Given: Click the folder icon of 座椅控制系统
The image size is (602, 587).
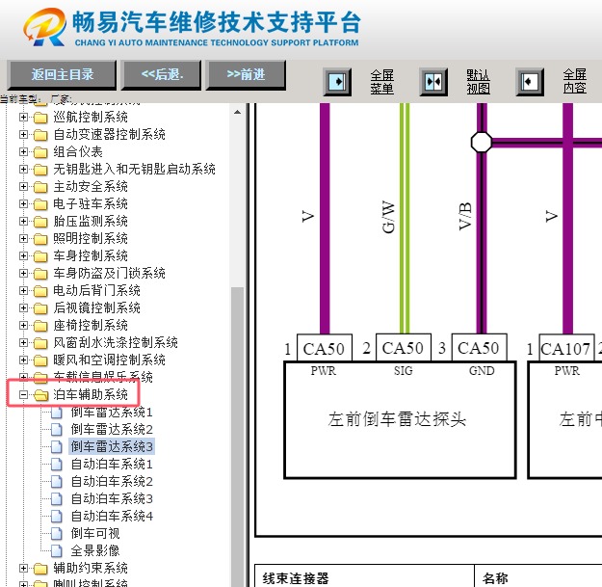Looking at the screenshot, I should [x=40, y=326].
